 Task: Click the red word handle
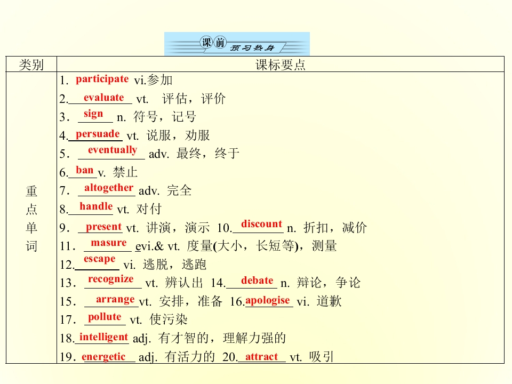point(96,206)
